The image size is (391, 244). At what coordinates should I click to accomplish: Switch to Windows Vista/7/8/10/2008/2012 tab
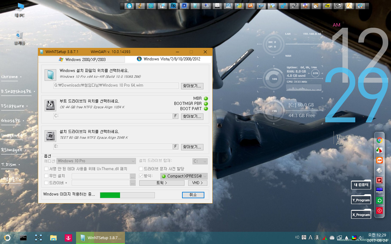click(168, 59)
